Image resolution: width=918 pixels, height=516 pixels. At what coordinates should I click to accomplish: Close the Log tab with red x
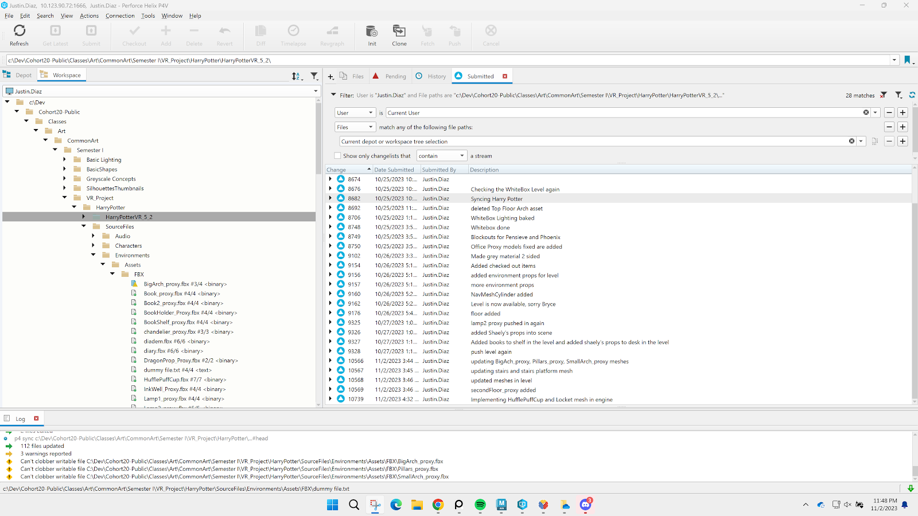tap(36, 419)
